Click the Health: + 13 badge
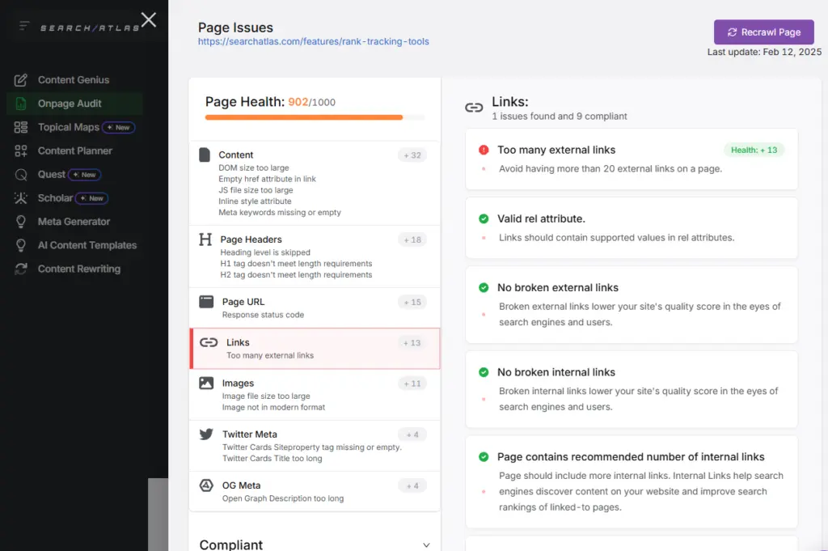828x551 pixels. click(x=754, y=150)
